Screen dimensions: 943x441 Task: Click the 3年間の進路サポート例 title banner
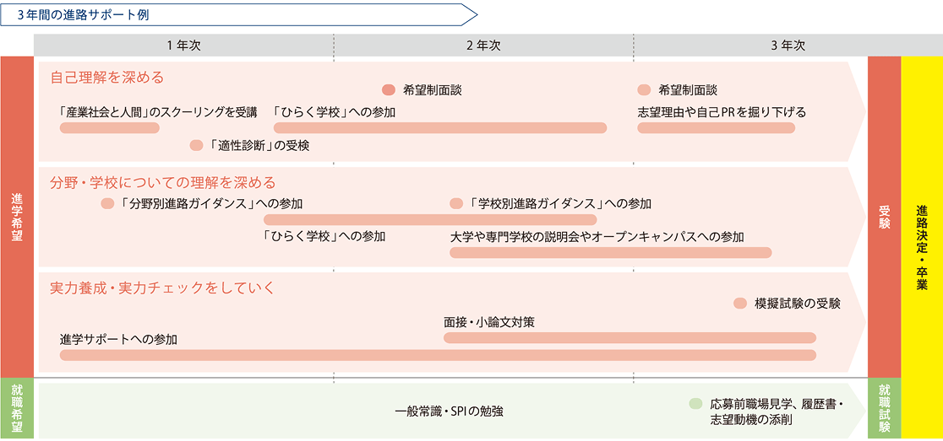[239, 14]
